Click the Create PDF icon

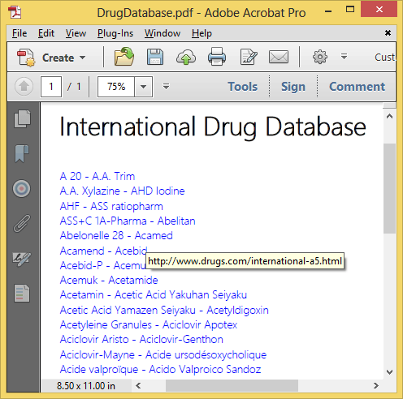[x=26, y=58]
